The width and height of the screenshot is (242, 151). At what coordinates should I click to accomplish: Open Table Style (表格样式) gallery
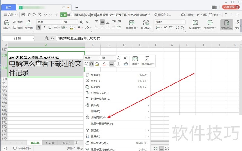[210, 25]
